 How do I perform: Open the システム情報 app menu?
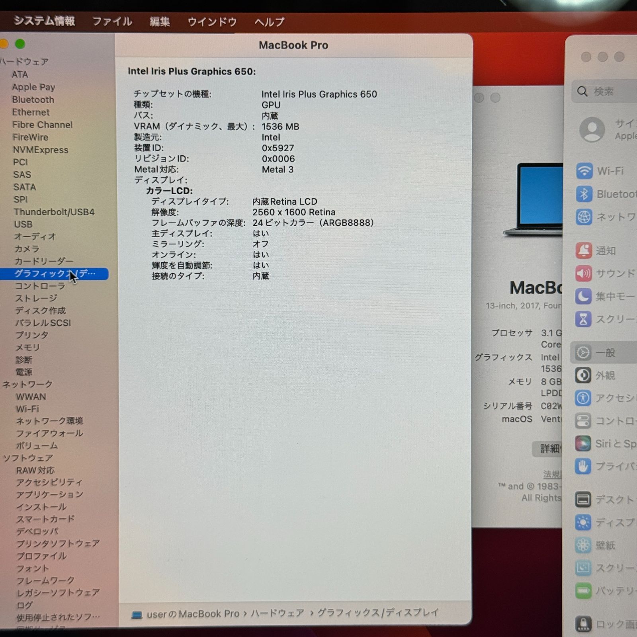tap(45, 21)
